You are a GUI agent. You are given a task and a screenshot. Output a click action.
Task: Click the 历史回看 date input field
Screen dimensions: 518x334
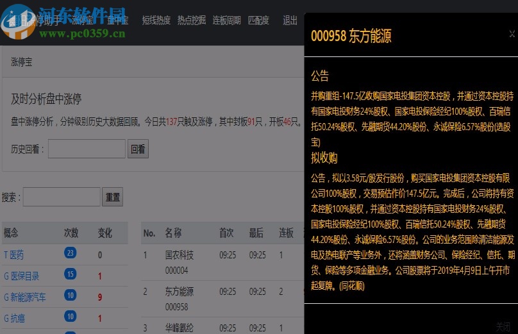click(87, 149)
